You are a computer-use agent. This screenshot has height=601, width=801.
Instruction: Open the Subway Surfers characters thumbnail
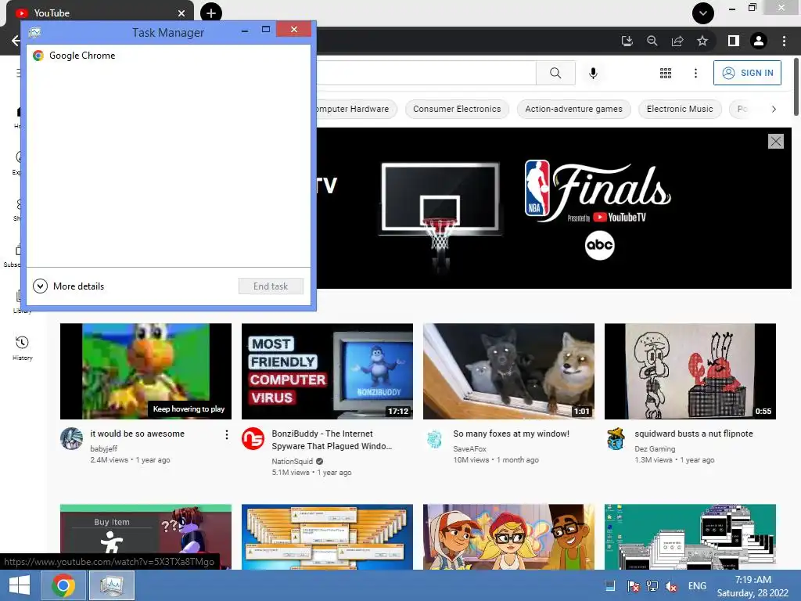click(x=508, y=537)
